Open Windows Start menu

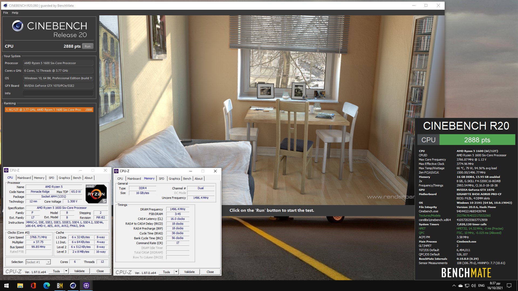pyautogui.click(x=6, y=286)
